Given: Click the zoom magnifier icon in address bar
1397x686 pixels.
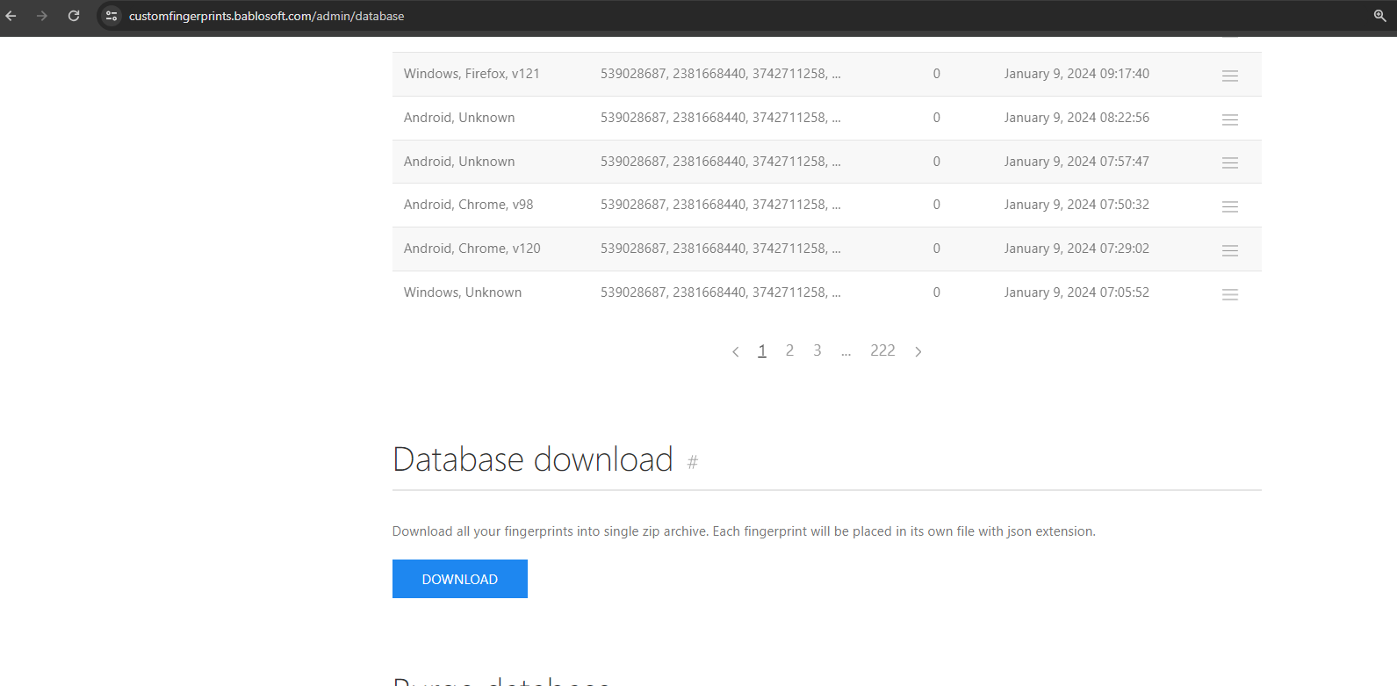Looking at the screenshot, I should point(1379,16).
